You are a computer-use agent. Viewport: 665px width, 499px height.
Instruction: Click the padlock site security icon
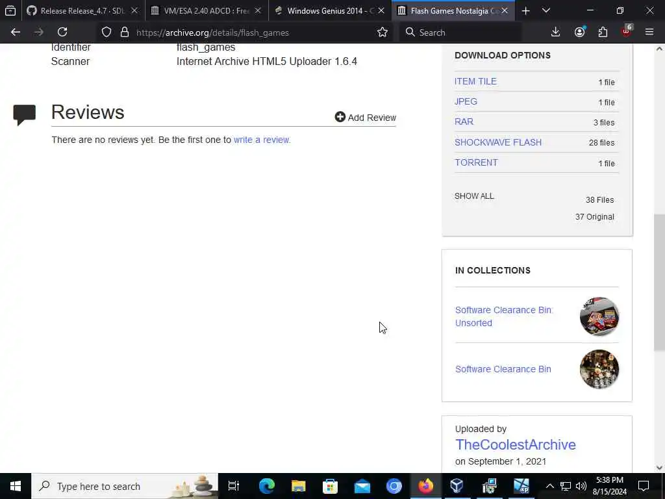[124, 32]
